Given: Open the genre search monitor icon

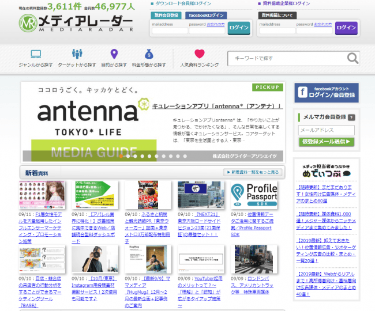Looking at the screenshot, I should (x=36, y=54).
